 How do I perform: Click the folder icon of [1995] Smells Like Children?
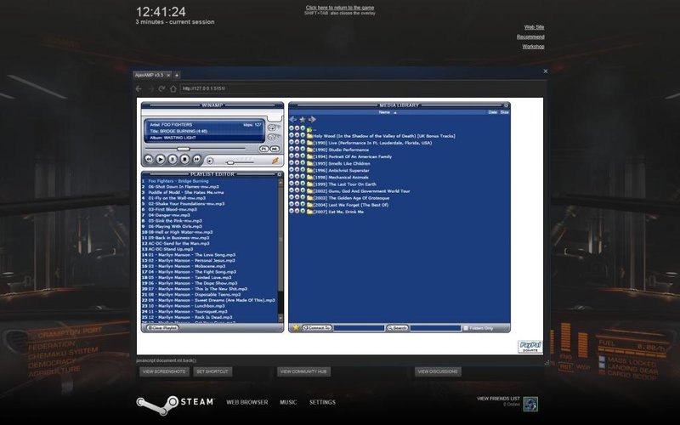(309, 163)
